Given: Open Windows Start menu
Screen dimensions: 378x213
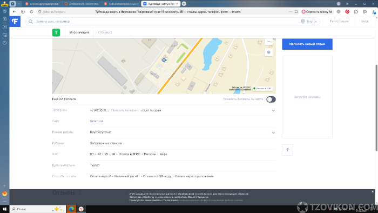Looking at the screenshot, I should pos(4,209).
